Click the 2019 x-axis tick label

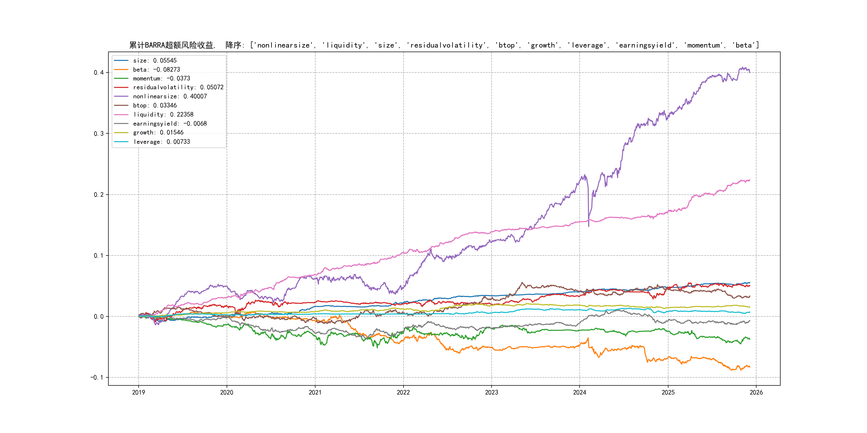click(138, 392)
